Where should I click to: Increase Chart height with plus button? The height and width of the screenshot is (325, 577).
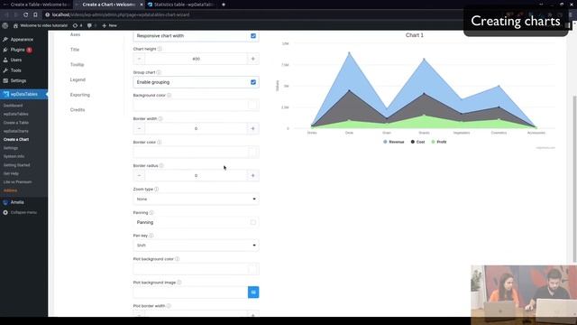point(252,59)
